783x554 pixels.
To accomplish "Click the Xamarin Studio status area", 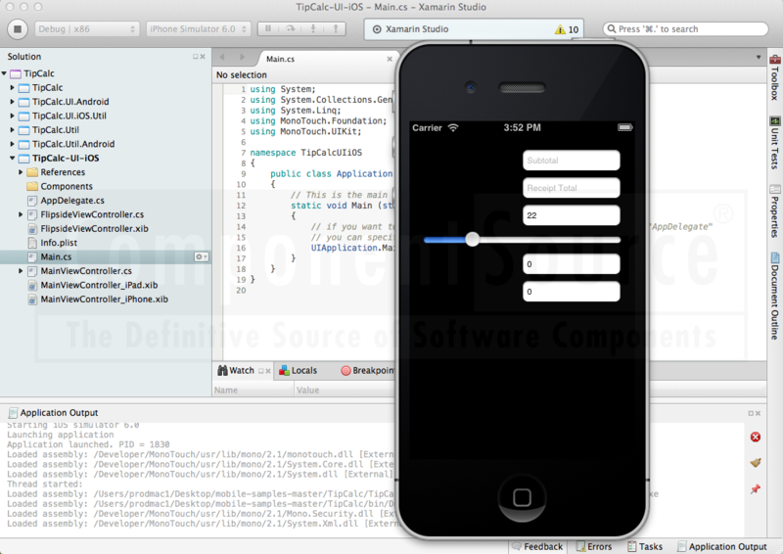I will (474, 29).
